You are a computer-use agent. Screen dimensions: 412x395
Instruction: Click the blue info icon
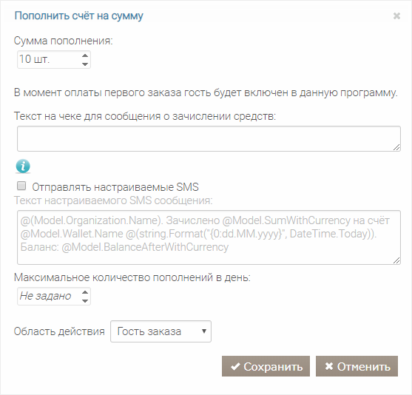pos(23,166)
